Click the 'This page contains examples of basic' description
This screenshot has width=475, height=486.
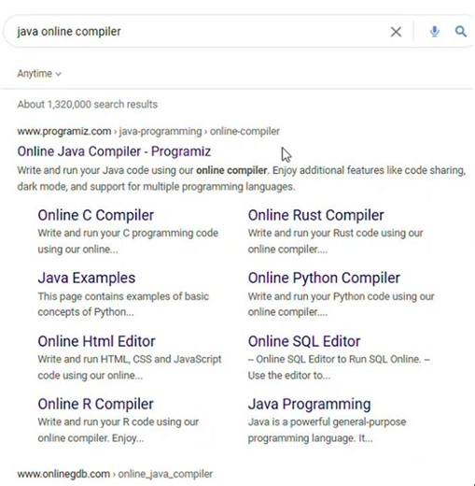point(123,304)
